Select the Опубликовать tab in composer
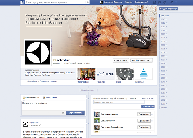The image size is (193, 138). coord(31,98)
